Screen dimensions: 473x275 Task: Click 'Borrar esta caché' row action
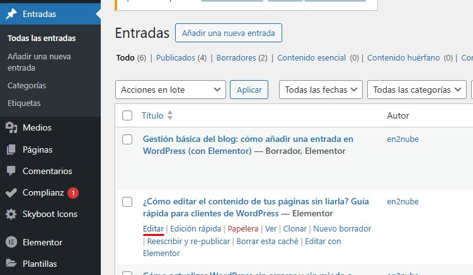267,241
